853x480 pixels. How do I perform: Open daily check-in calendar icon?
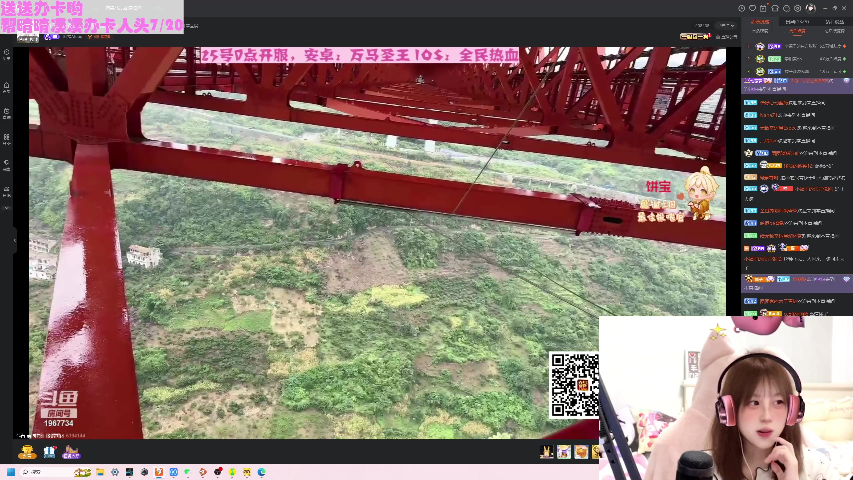[763, 8]
